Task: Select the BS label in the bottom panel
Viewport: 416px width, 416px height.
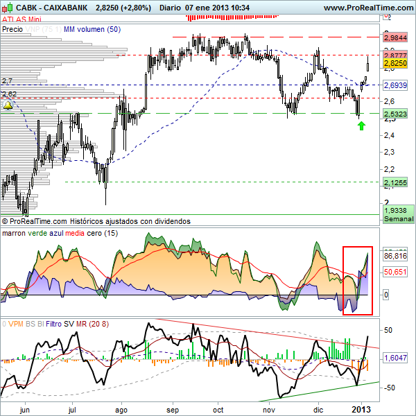Action: (31, 324)
